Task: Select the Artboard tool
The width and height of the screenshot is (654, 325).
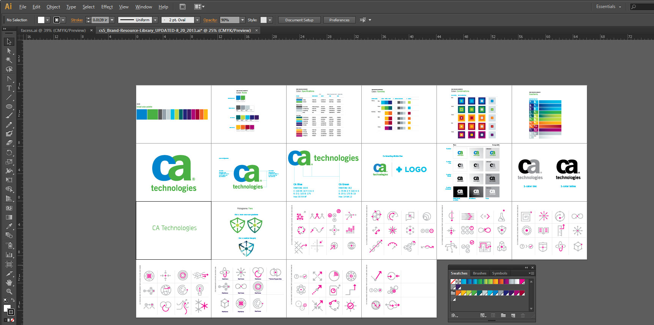Action: point(9,264)
